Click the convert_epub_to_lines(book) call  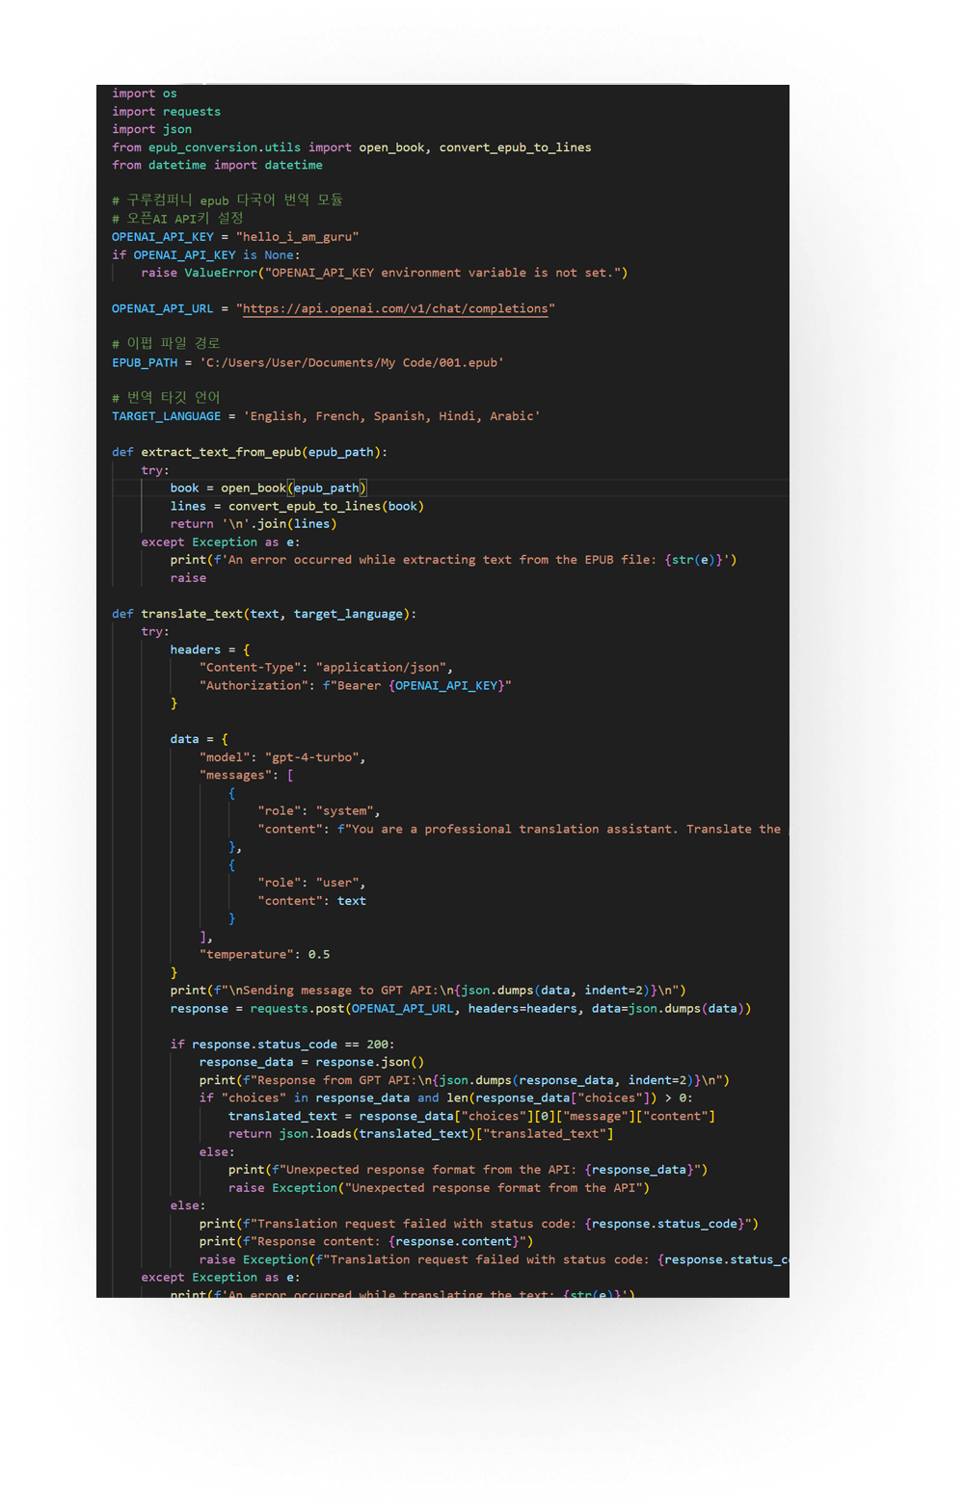pyautogui.click(x=326, y=507)
